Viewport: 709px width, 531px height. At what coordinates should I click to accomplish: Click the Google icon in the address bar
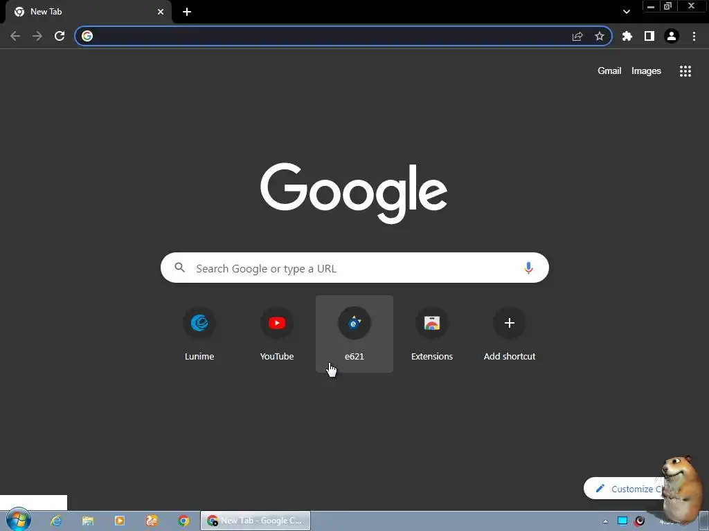coord(87,36)
